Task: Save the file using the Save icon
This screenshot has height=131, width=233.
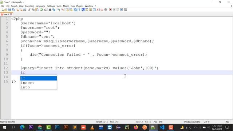Action: [9, 10]
